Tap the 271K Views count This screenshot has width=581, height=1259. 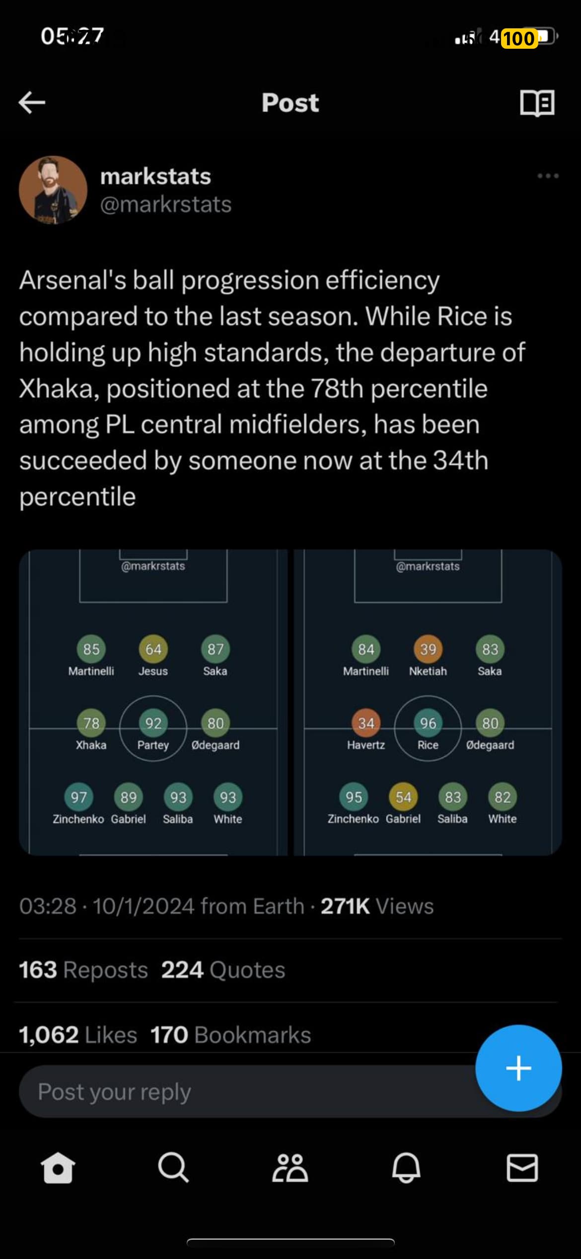coord(377,906)
